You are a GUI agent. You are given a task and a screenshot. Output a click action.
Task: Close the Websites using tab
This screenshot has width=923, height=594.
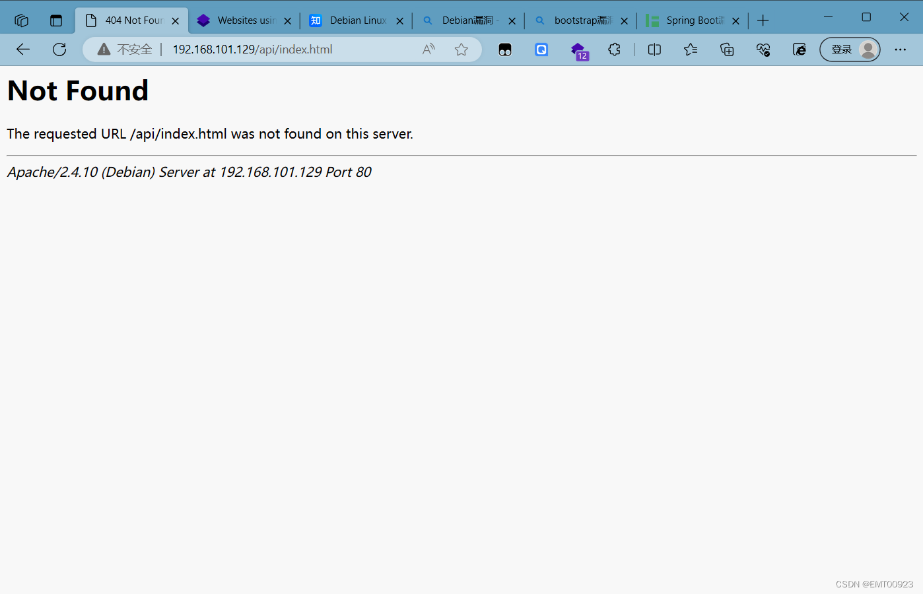pos(288,21)
